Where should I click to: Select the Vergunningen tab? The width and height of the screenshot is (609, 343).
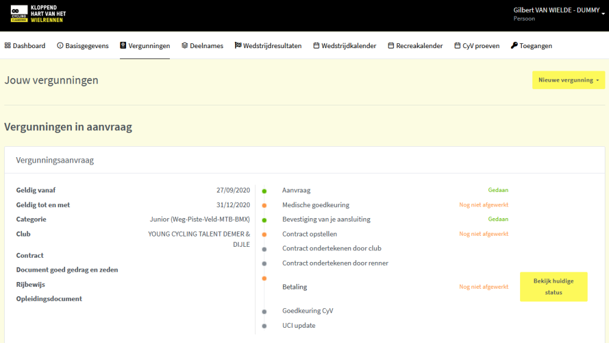click(145, 46)
